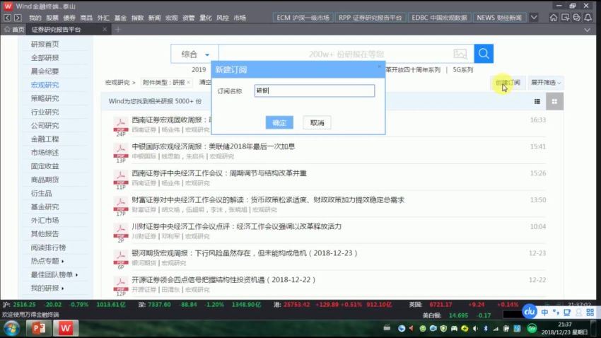Switch to the 首页 tab
Screen dimensions: 601x338
click(14, 30)
